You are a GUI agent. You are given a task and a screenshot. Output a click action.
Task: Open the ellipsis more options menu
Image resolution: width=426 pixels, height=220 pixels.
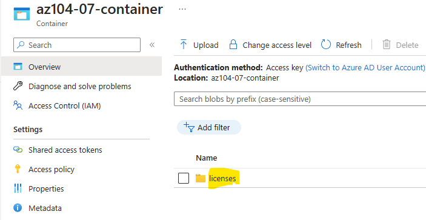pyautogui.click(x=182, y=9)
